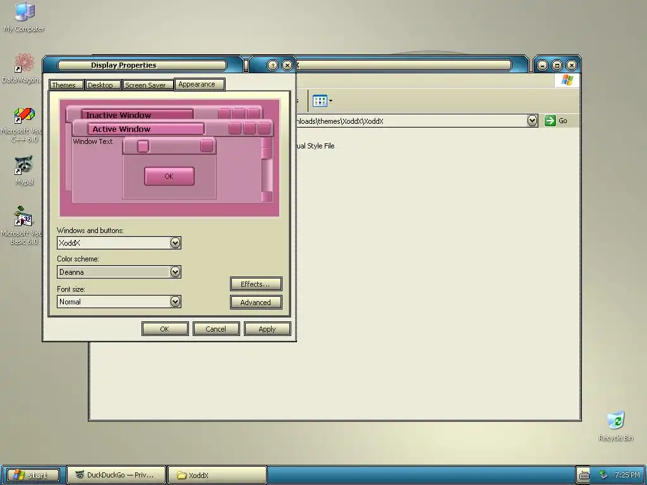The image size is (647, 485).
Task: Click the on-screen keyboard tray icon
Action: [584, 475]
